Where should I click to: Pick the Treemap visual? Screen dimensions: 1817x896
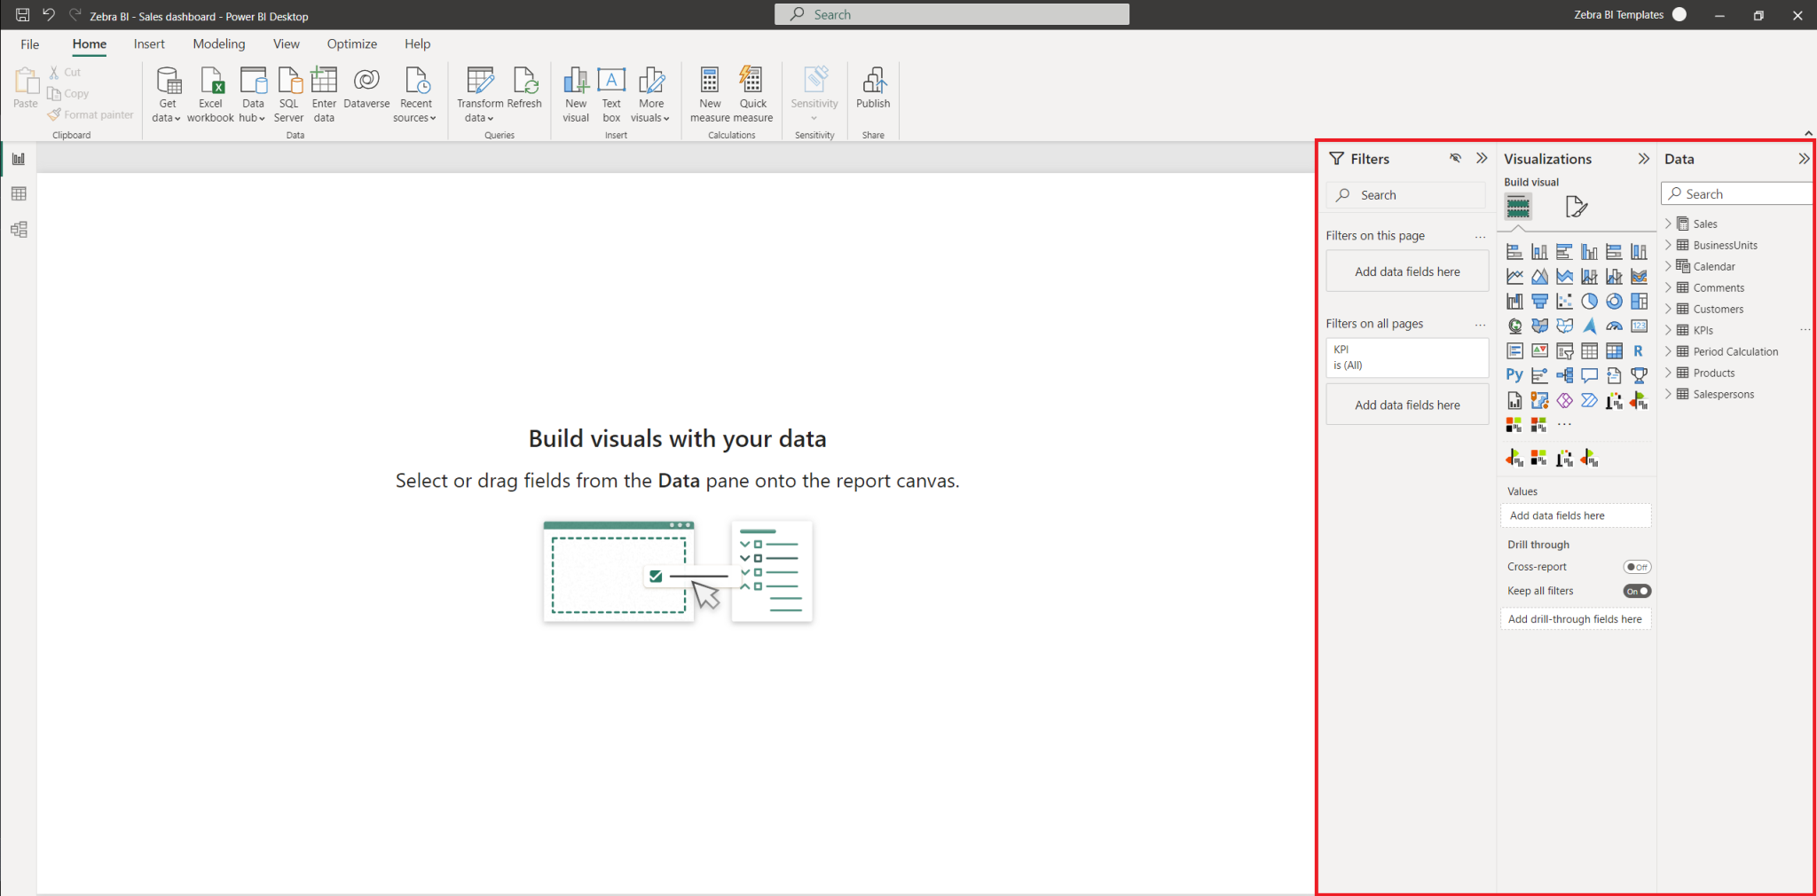click(x=1639, y=302)
